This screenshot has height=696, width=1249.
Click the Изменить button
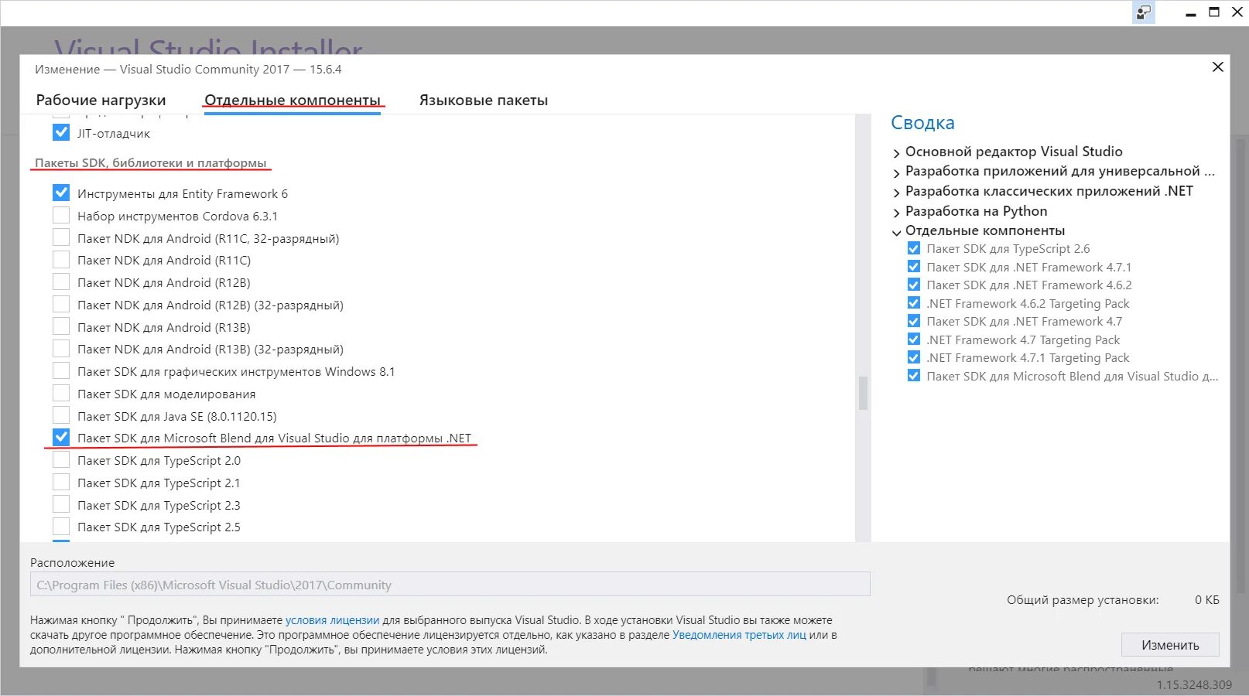pyautogui.click(x=1170, y=645)
